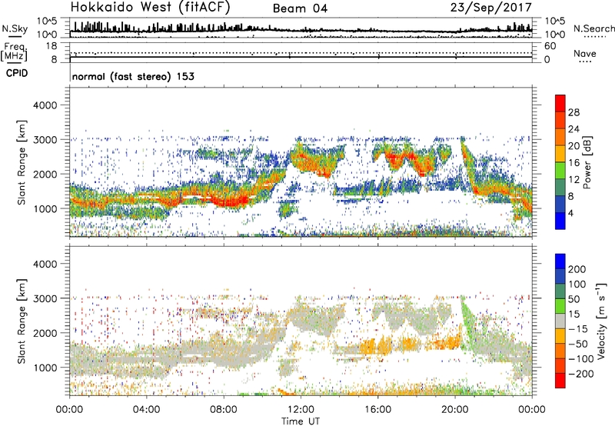Click the 'Velocity [m s-1]' color bar title
615x426 pixels.
601,321
